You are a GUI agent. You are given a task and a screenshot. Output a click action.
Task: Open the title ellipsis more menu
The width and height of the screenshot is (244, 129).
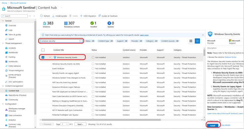pyautogui.click(x=61, y=8)
